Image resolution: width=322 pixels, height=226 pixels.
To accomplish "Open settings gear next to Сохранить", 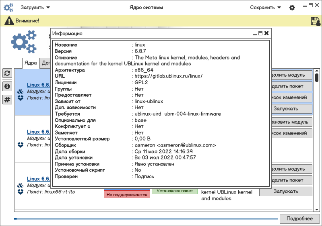I will (x=292, y=8).
